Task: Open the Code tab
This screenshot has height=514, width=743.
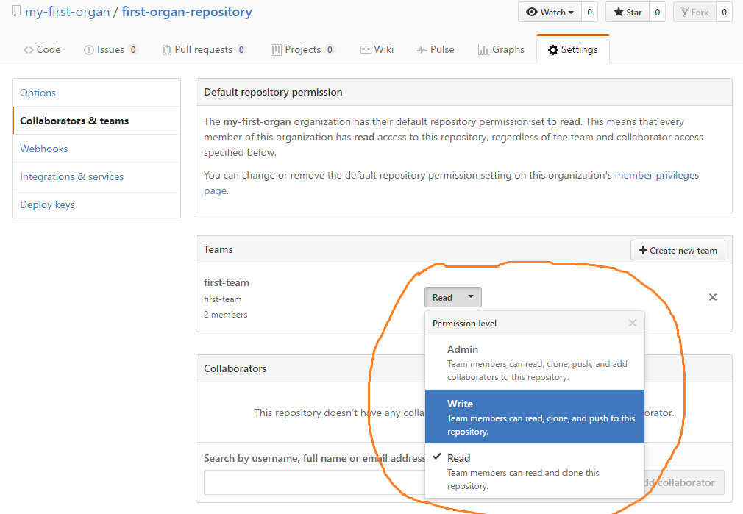Action: tap(42, 49)
